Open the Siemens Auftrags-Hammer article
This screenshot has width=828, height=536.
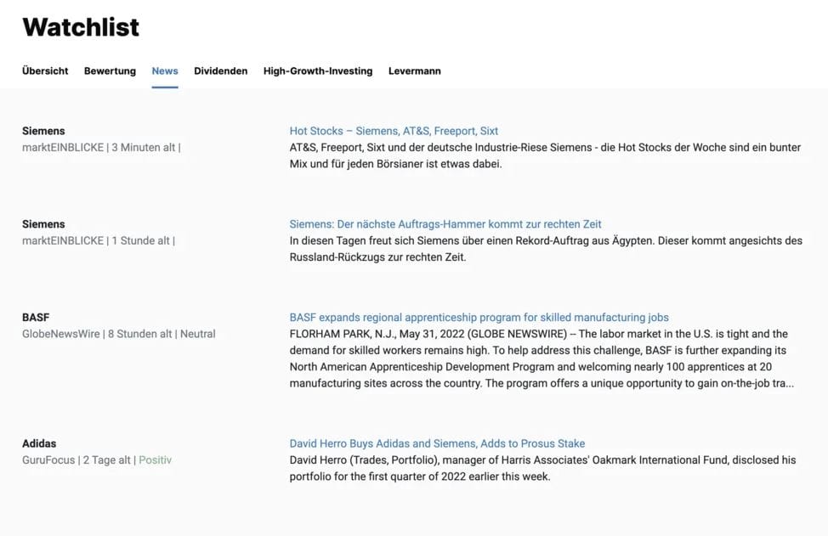445,224
